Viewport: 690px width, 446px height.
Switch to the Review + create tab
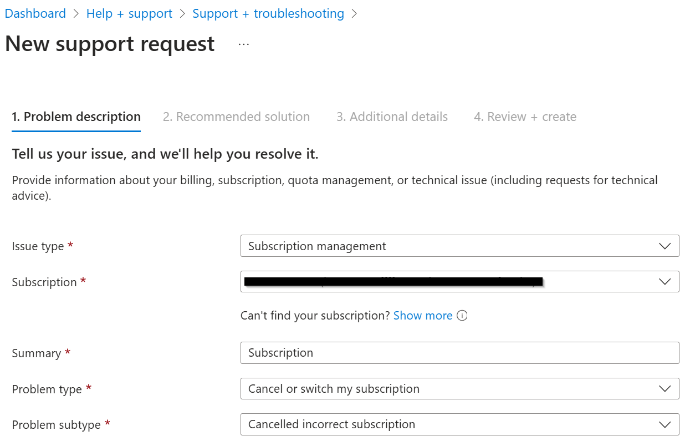click(x=524, y=116)
